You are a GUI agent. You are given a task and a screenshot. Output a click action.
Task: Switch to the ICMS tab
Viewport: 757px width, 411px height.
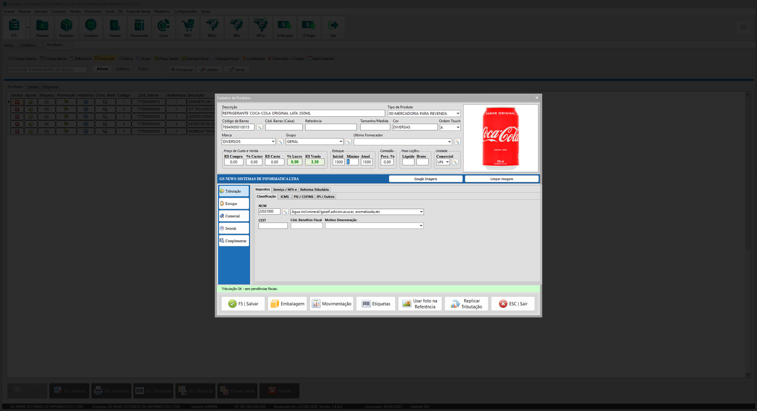coord(284,197)
